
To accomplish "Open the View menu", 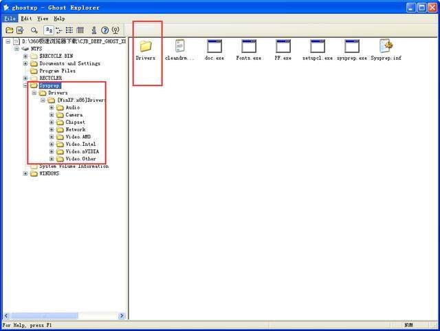I will [43, 19].
